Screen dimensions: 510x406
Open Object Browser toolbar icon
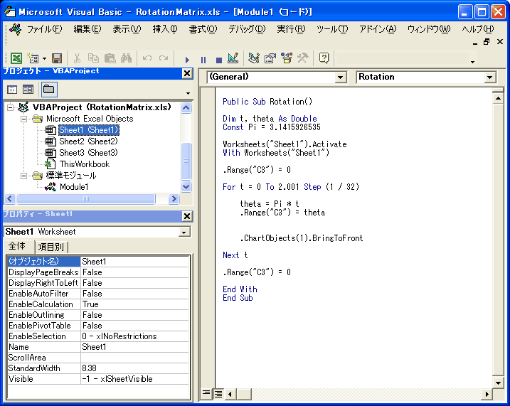(287, 58)
